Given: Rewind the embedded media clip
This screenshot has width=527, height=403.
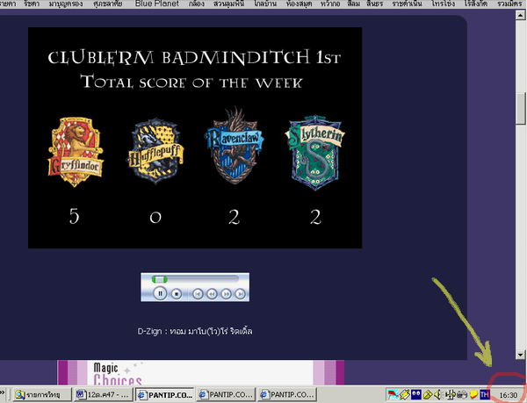Looking at the screenshot, I should (x=212, y=294).
